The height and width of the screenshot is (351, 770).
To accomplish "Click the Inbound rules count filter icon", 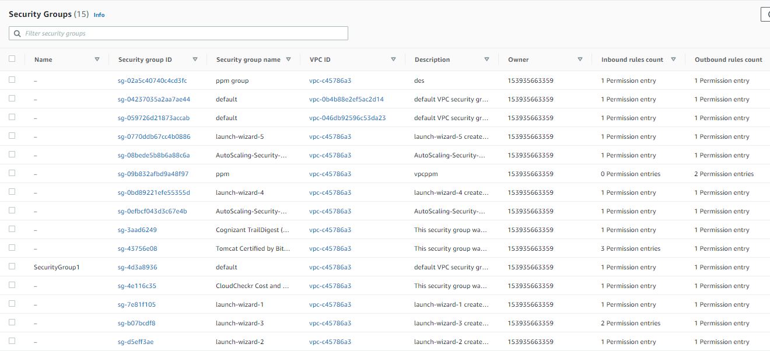I will [673, 59].
